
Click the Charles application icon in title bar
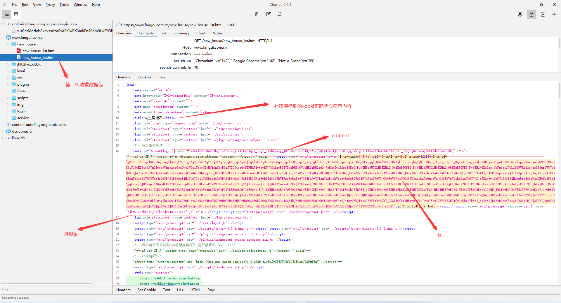tap(5, 5)
